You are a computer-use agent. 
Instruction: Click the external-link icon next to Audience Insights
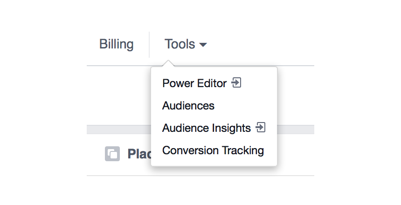click(x=261, y=127)
